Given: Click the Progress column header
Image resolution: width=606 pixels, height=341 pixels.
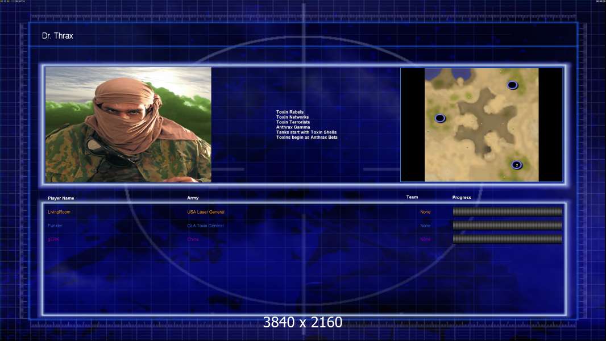Looking at the screenshot, I should [x=462, y=197].
